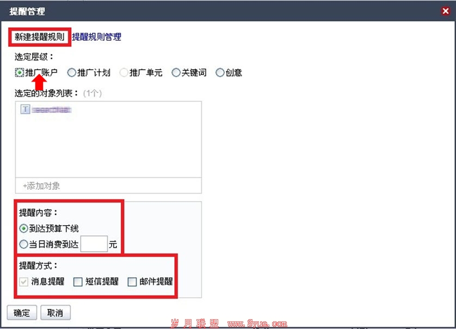Click inside the selected objects list box
Viewport: 456px width, 329px height.
(108, 140)
